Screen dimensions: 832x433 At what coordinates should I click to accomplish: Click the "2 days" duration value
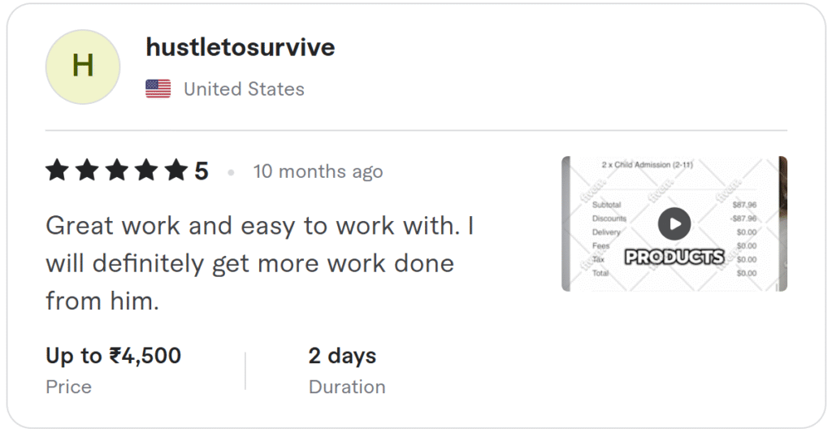(x=342, y=356)
